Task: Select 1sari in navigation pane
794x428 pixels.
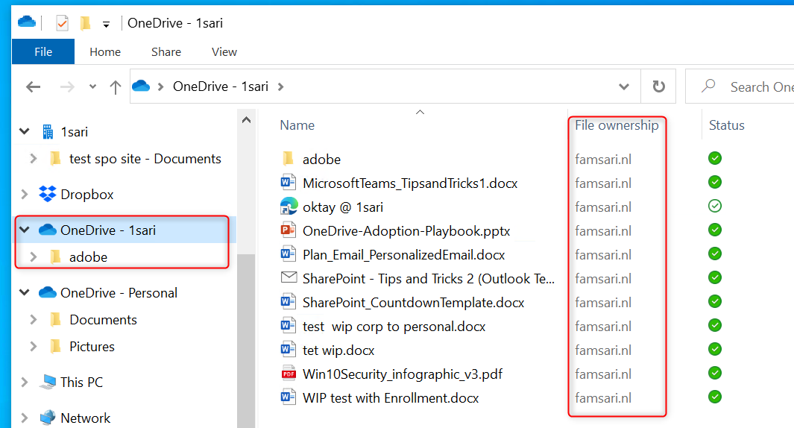Action: 74,132
